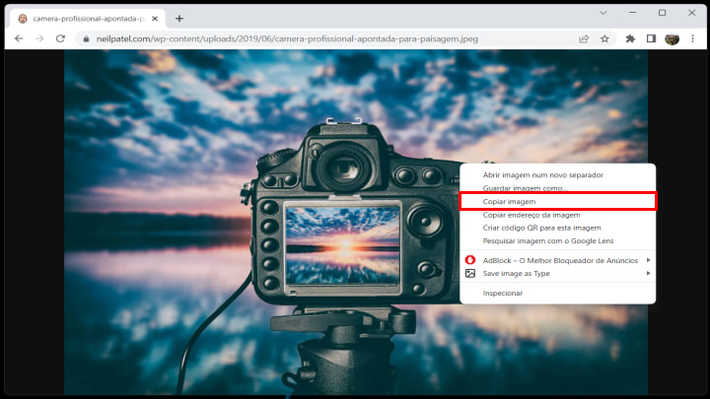This screenshot has height=399, width=710.
Task: Close the camera-profissional tab
Action: tap(155, 19)
